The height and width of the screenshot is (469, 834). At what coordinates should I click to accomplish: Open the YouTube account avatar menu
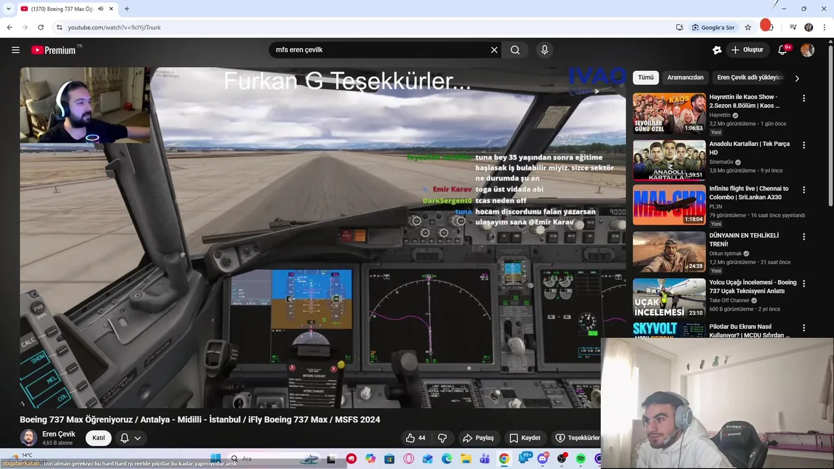(x=807, y=50)
